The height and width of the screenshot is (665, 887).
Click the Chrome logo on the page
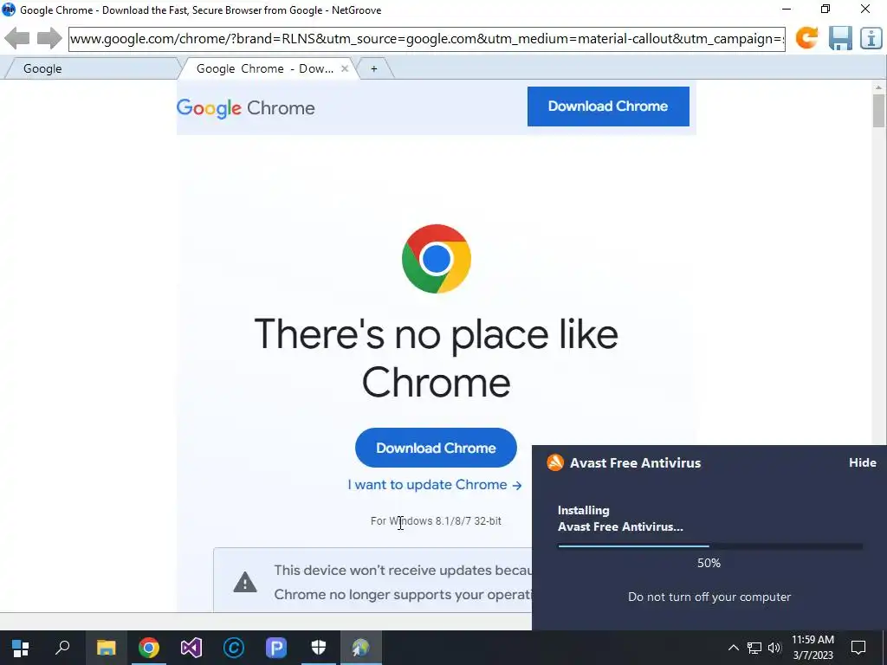(437, 259)
